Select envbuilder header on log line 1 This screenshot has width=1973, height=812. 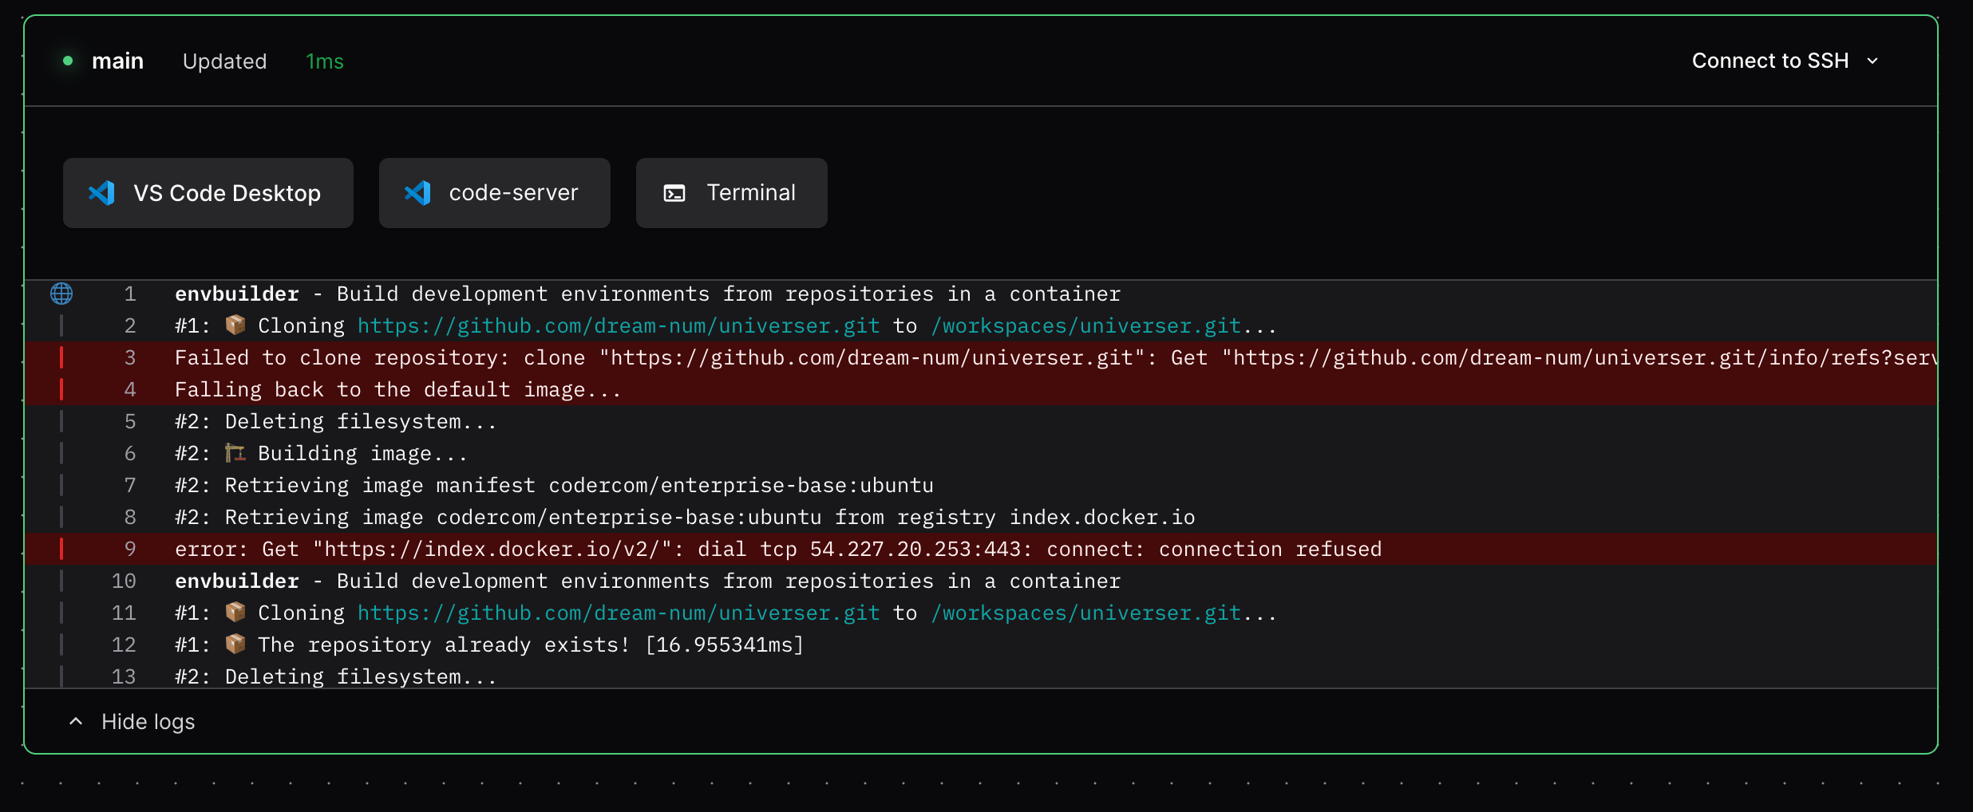981,294
